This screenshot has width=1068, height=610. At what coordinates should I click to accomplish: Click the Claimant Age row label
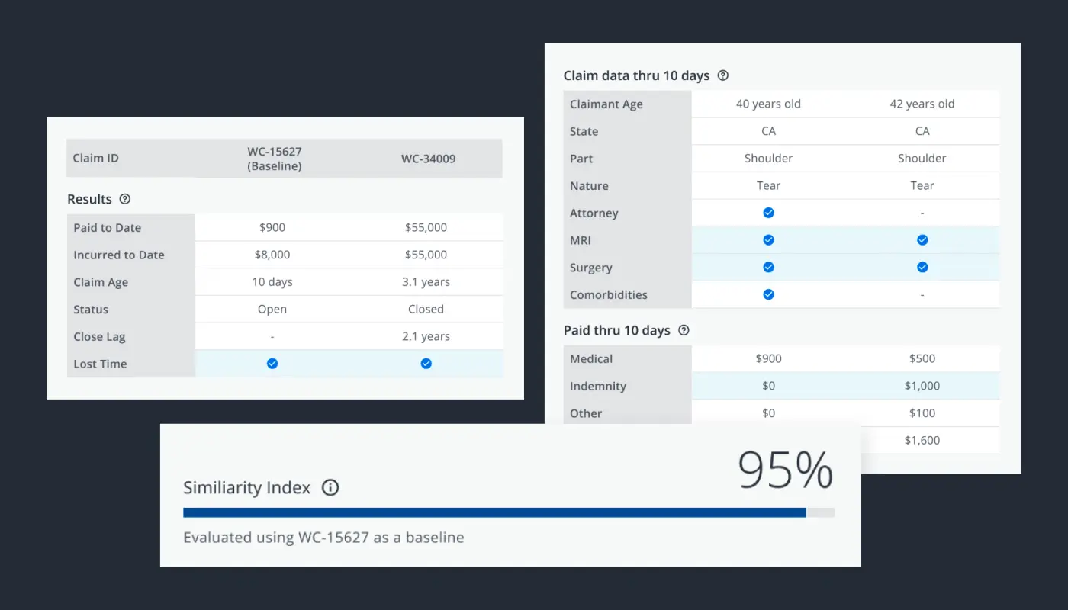(x=606, y=104)
